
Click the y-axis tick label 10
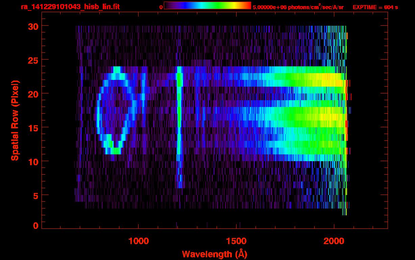pos(33,161)
